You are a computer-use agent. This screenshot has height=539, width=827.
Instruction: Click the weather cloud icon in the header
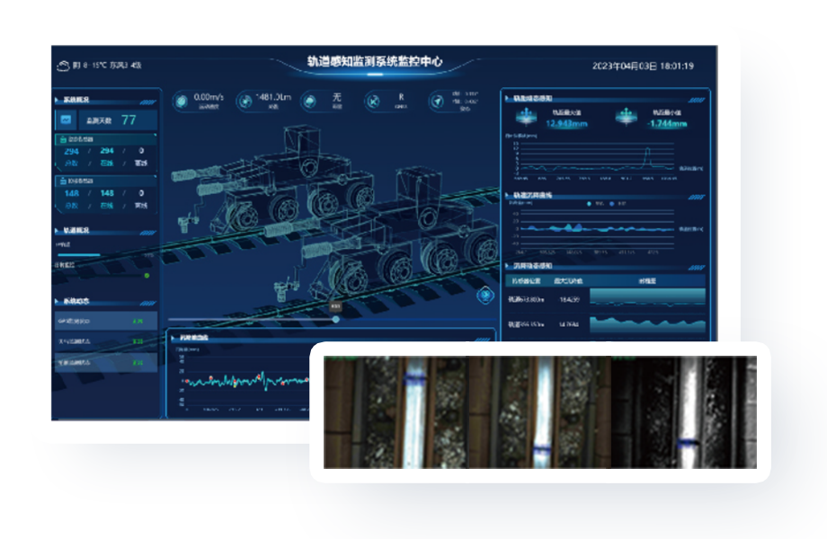pyautogui.click(x=63, y=66)
